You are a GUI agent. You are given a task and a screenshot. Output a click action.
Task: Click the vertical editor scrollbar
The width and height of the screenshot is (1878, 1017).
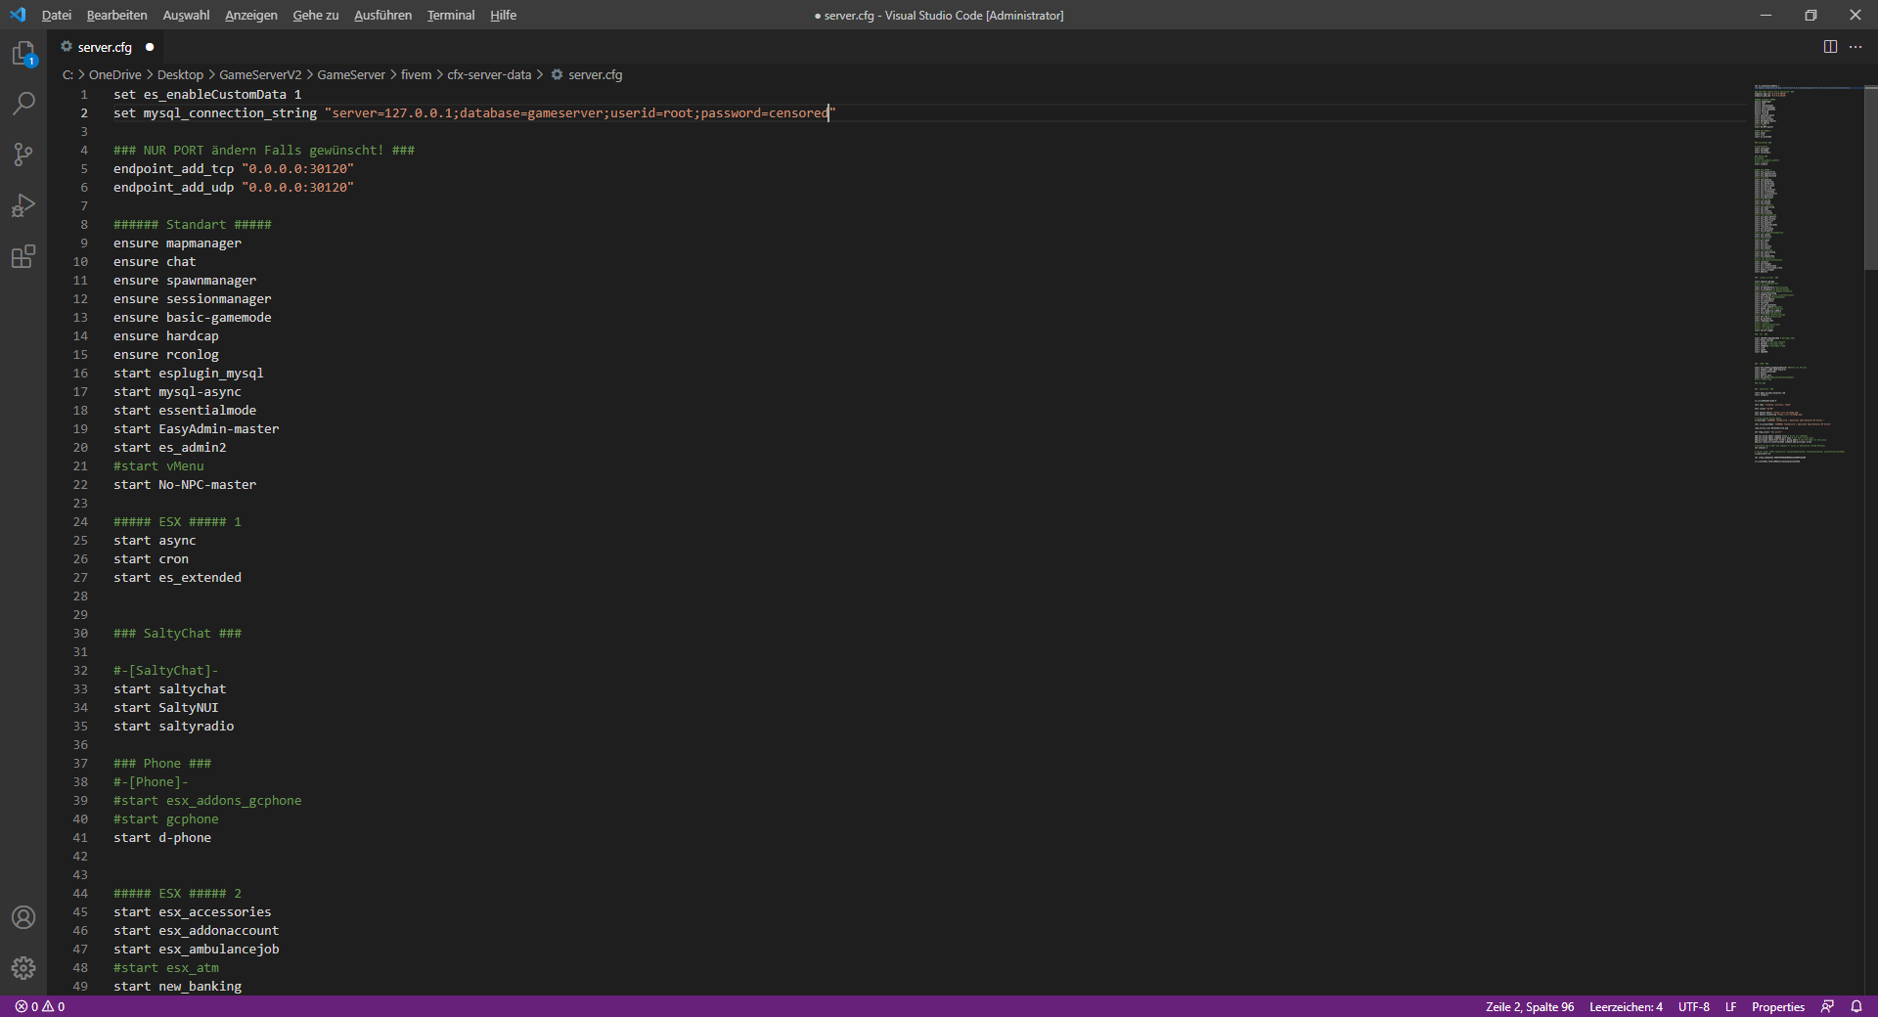1870,176
